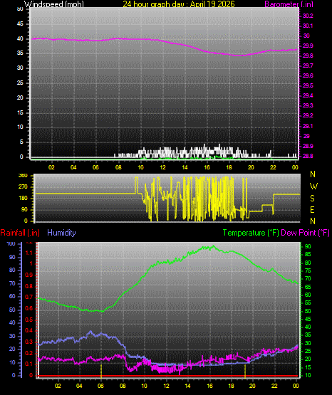The width and height of the screenshot is (332, 395).
Task: Click the 100 value on the humidity axis
Action: tap(11, 243)
